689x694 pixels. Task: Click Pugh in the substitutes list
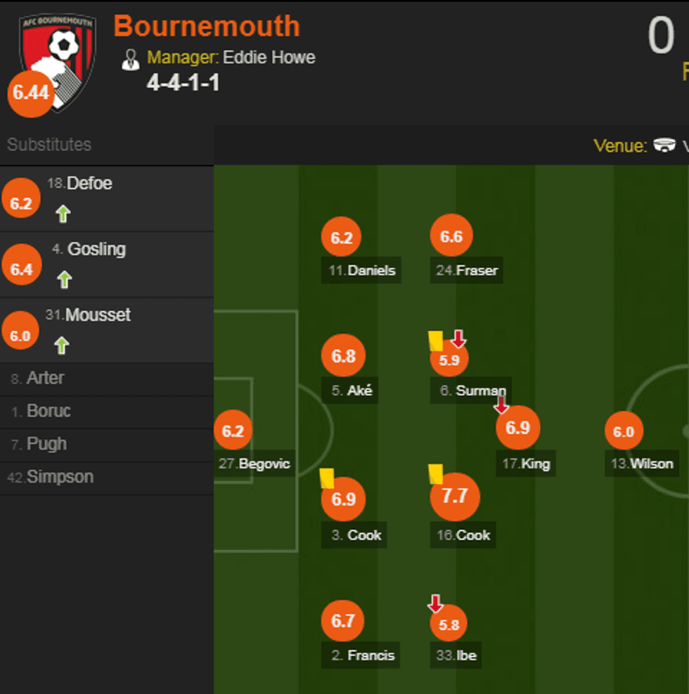(46, 444)
